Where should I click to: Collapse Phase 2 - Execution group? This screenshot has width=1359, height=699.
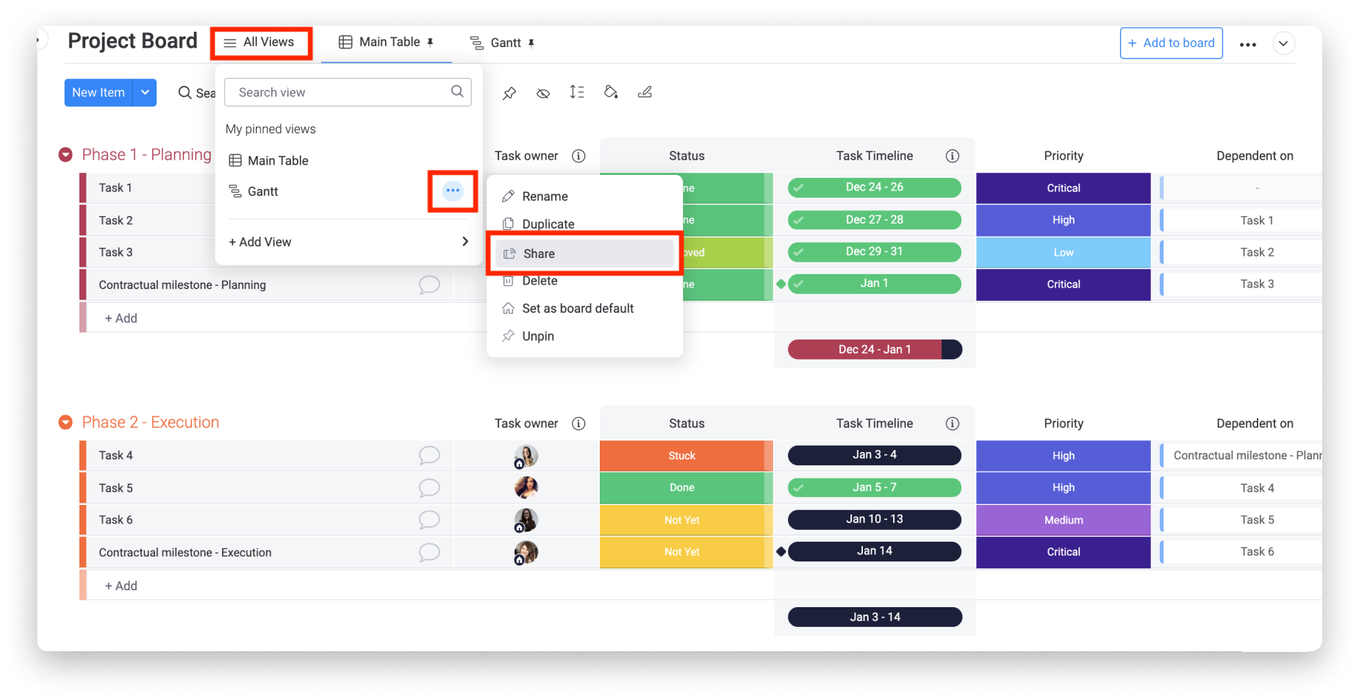(x=65, y=423)
